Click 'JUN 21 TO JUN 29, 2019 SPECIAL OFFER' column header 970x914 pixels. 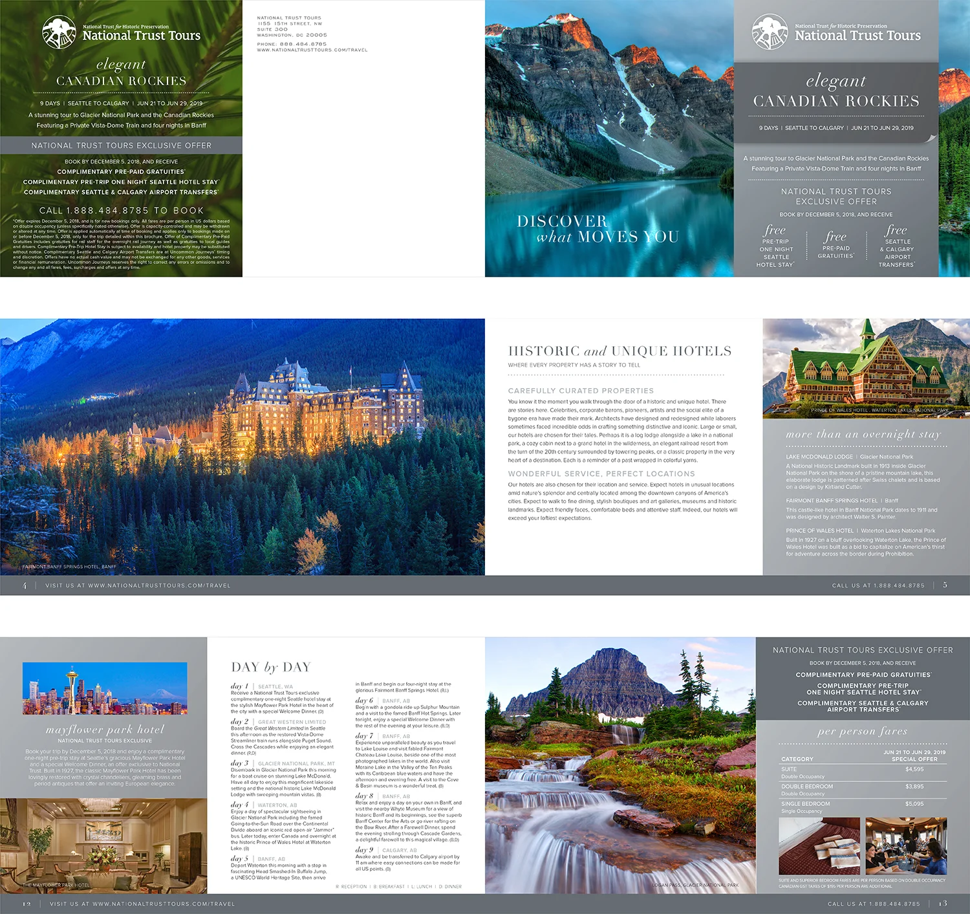(x=914, y=756)
